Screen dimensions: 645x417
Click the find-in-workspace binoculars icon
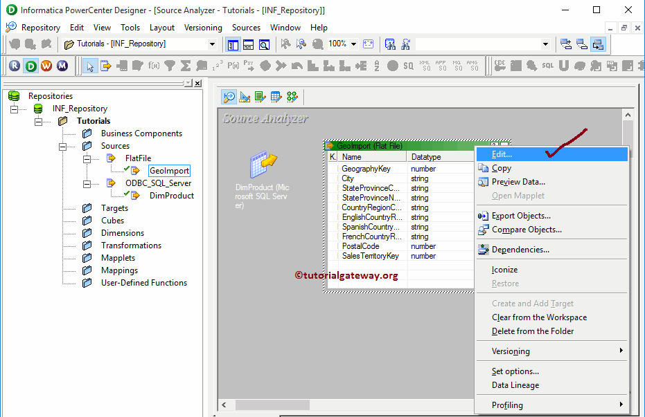tap(390, 44)
